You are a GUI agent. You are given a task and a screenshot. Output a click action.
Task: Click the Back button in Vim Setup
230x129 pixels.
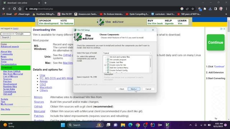pyautogui.click(x=121, y=89)
